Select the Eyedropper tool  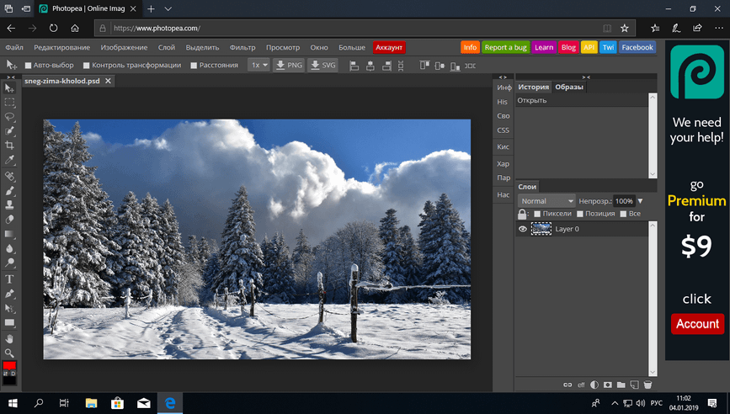pyautogui.click(x=9, y=160)
